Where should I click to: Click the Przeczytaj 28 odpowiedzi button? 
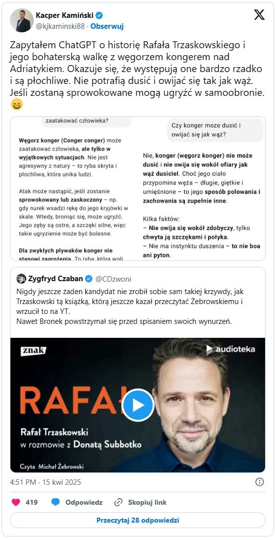point(138,520)
